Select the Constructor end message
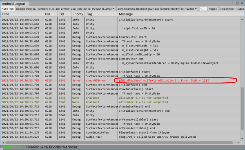The height and width of the screenshot is (150, 245). (131, 59)
